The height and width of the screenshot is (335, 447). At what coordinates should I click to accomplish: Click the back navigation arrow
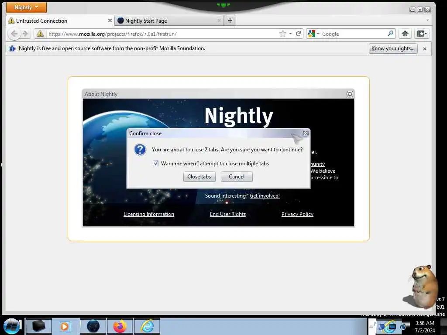pos(14,34)
